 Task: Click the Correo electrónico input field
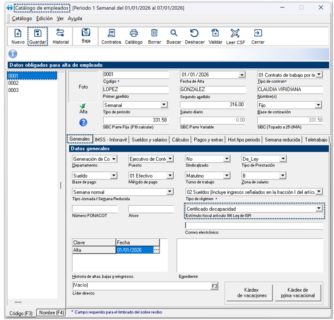254,226
